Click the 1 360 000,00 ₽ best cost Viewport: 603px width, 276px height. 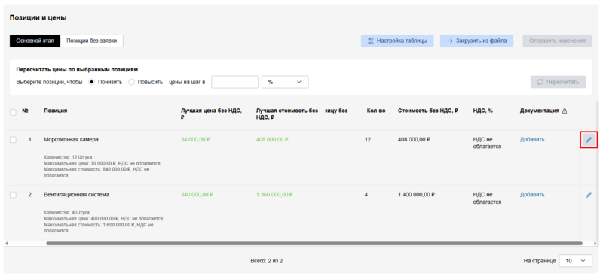(274, 195)
